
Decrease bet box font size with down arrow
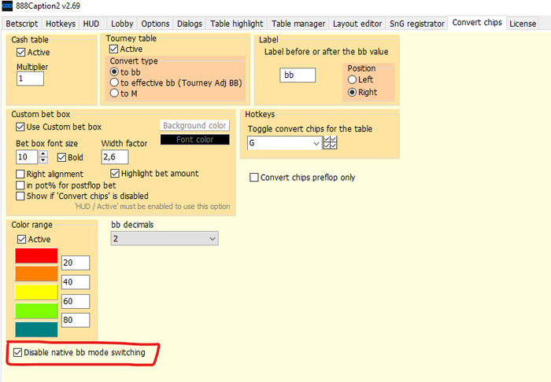point(43,160)
